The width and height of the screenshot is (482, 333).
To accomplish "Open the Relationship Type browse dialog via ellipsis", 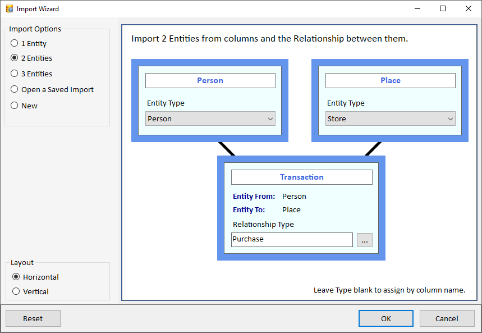I will pyautogui.click(x=365, y=240).
